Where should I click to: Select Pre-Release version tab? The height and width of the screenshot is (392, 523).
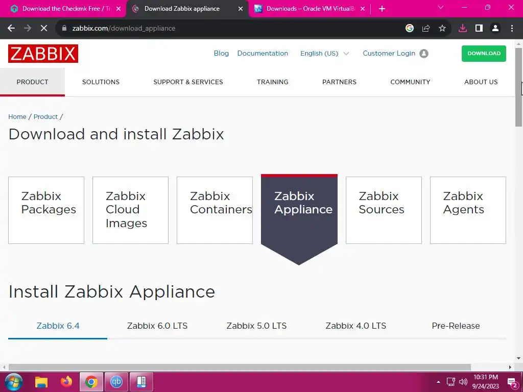pos(456,326)
